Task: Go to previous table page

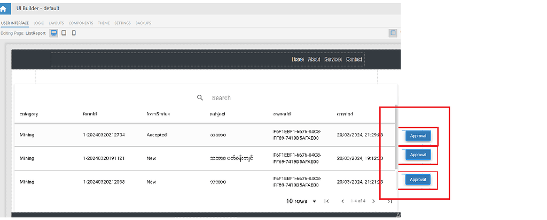Action: (x=342, y=201)
